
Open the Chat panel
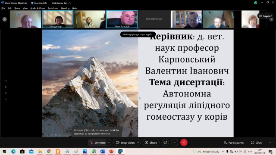(x=256, y=143)
